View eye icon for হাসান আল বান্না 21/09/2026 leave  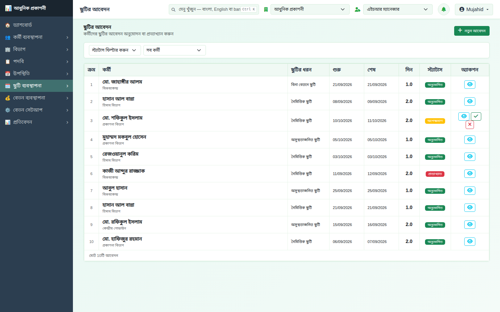(470, 208)
